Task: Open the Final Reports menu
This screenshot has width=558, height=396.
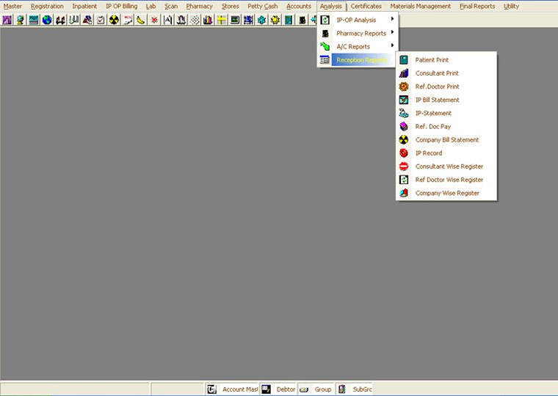Action: pyautogui.click(x=477, y=6)
